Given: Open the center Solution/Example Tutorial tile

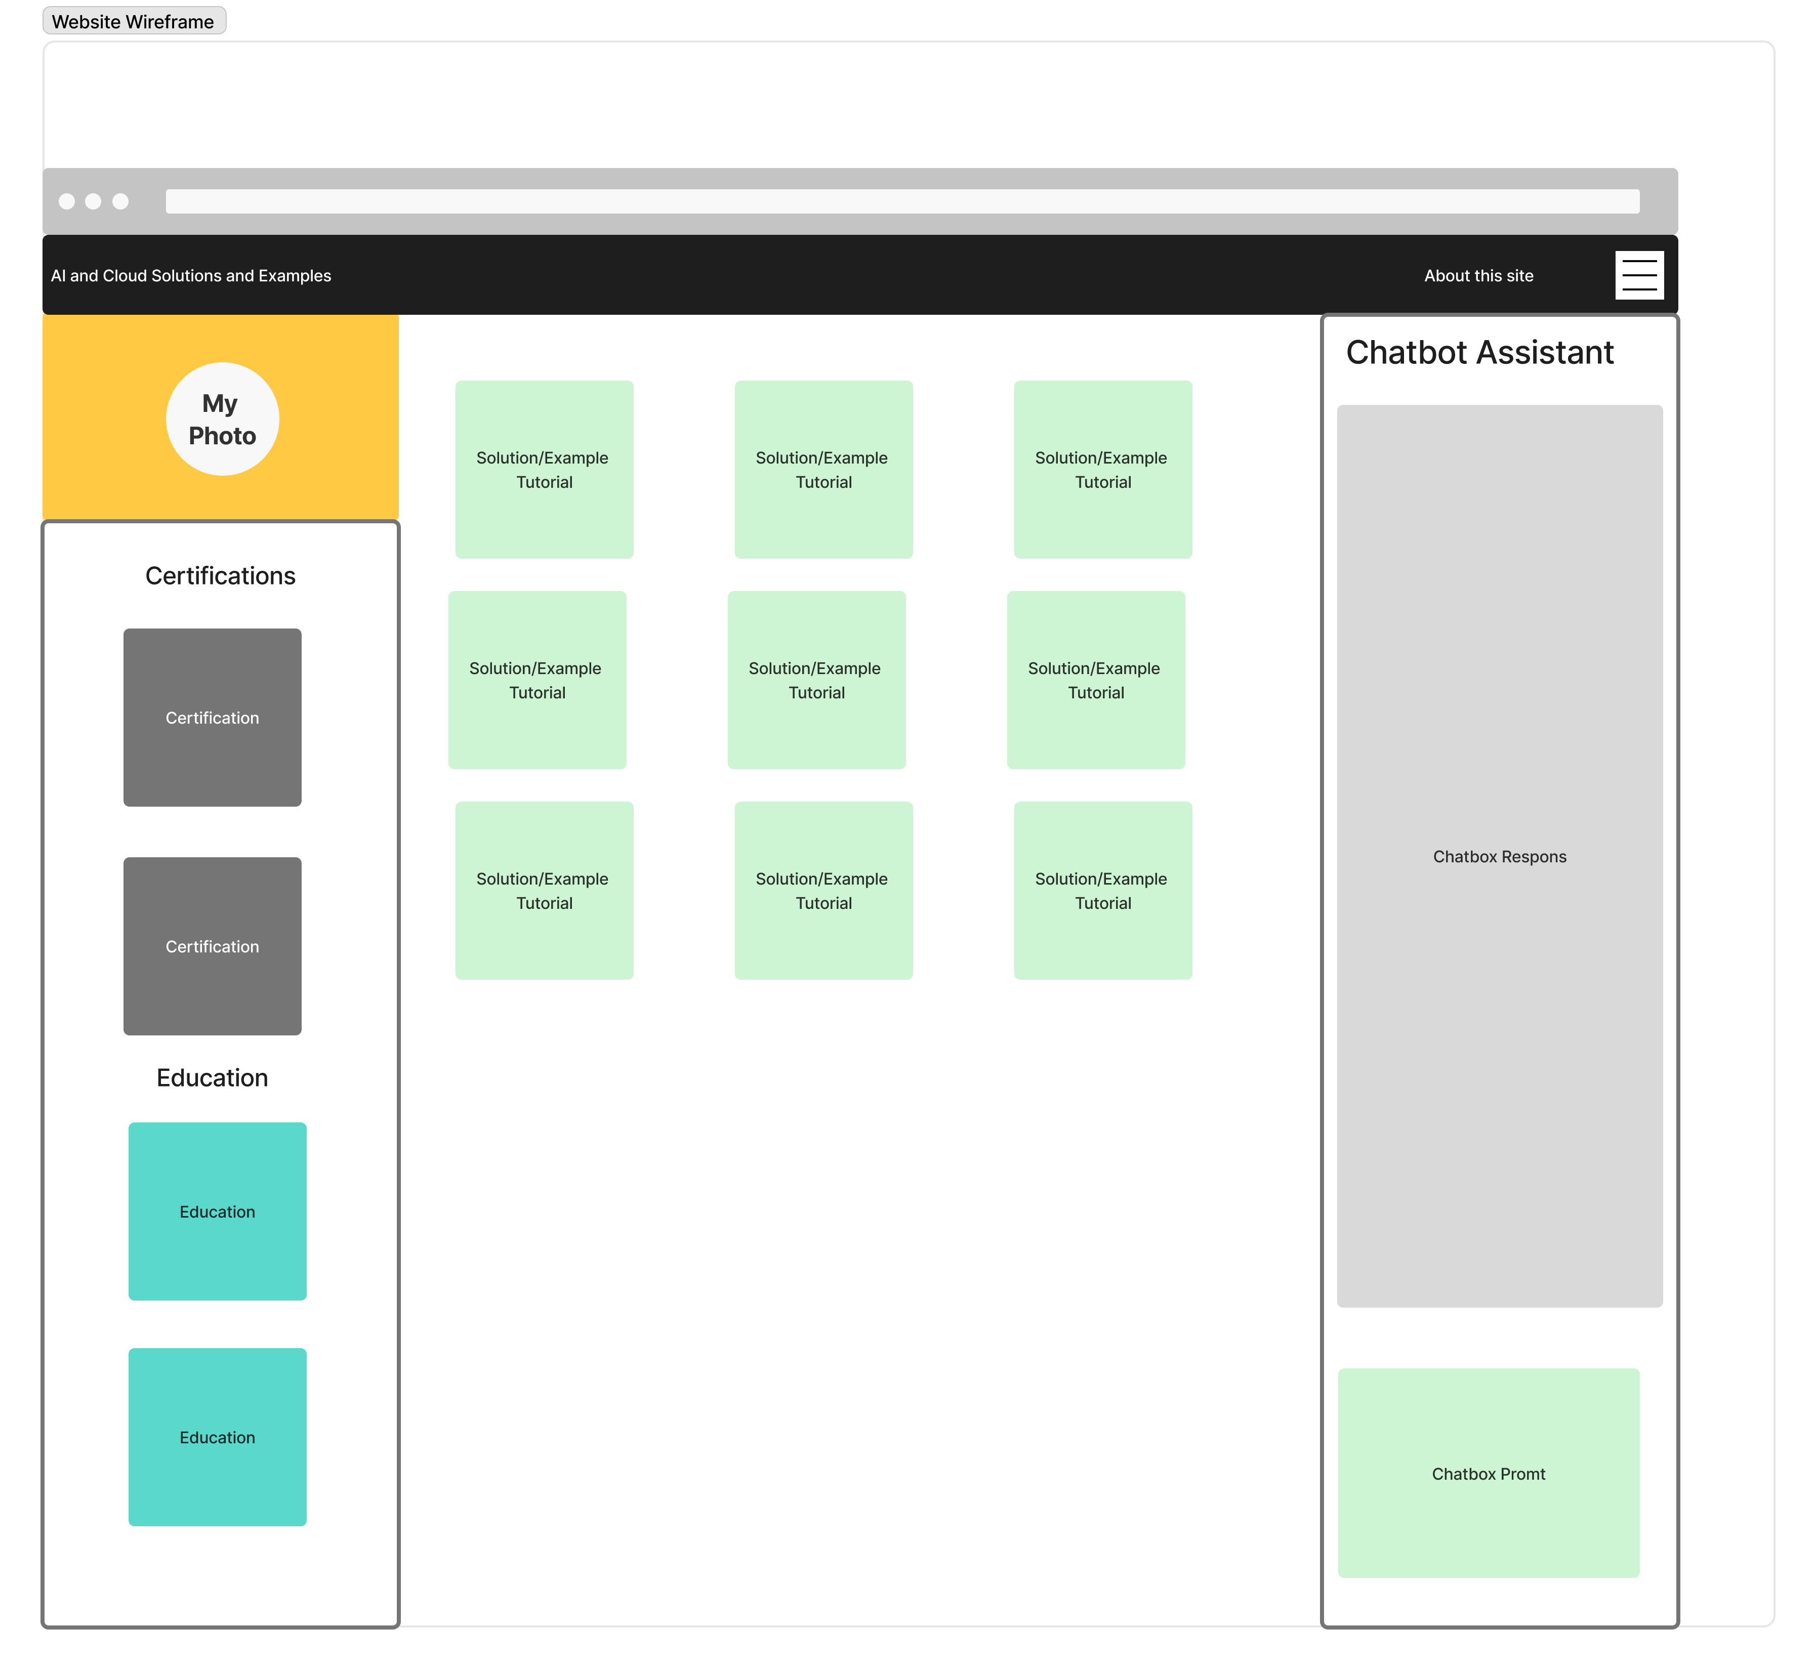Looking at the screenshot, I should pyautogui.click(x=816, y=680).
